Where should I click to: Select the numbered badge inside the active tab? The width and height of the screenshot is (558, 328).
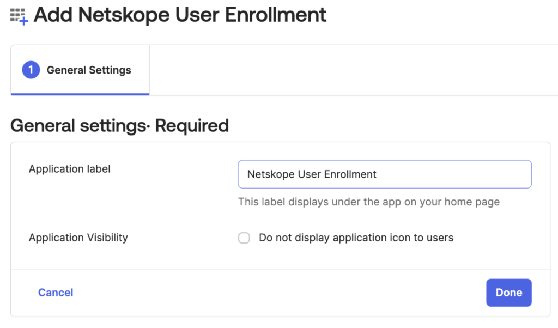click(x=31, y=70)
